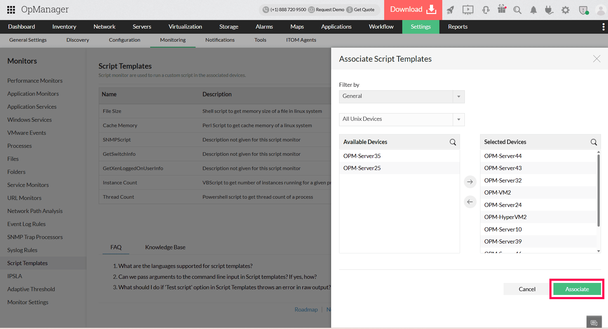
Task: Open the plugin integrations icon
Action: 549,10
